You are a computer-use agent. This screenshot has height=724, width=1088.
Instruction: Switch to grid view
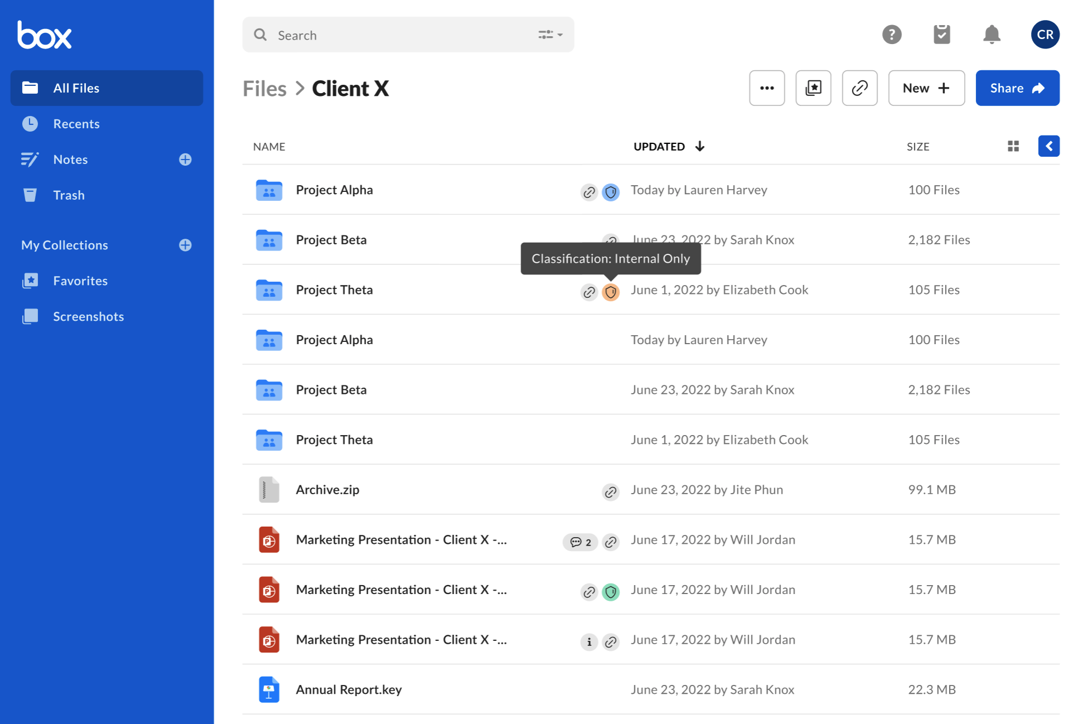coord(1013,146)
